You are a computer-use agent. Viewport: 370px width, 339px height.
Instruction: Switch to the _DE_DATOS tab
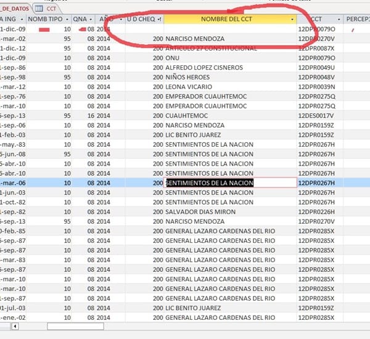tap(15, 9)
